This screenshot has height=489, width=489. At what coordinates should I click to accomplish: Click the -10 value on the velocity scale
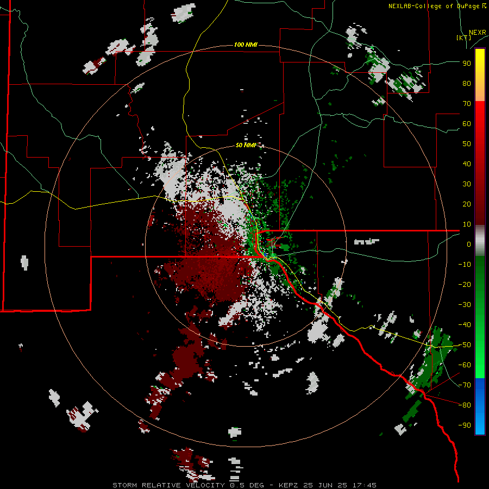tap(465, 265)
